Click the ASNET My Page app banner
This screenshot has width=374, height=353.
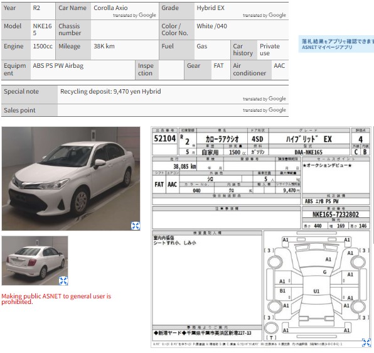[336, 44]
